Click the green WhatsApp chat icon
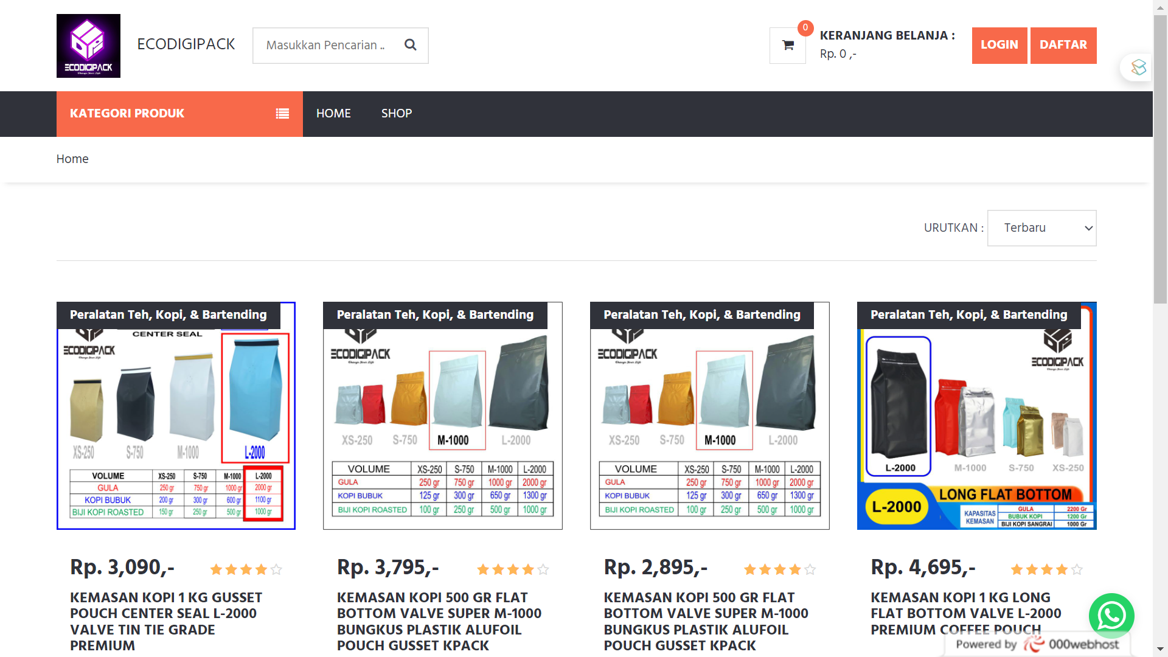 (1111, 616)
